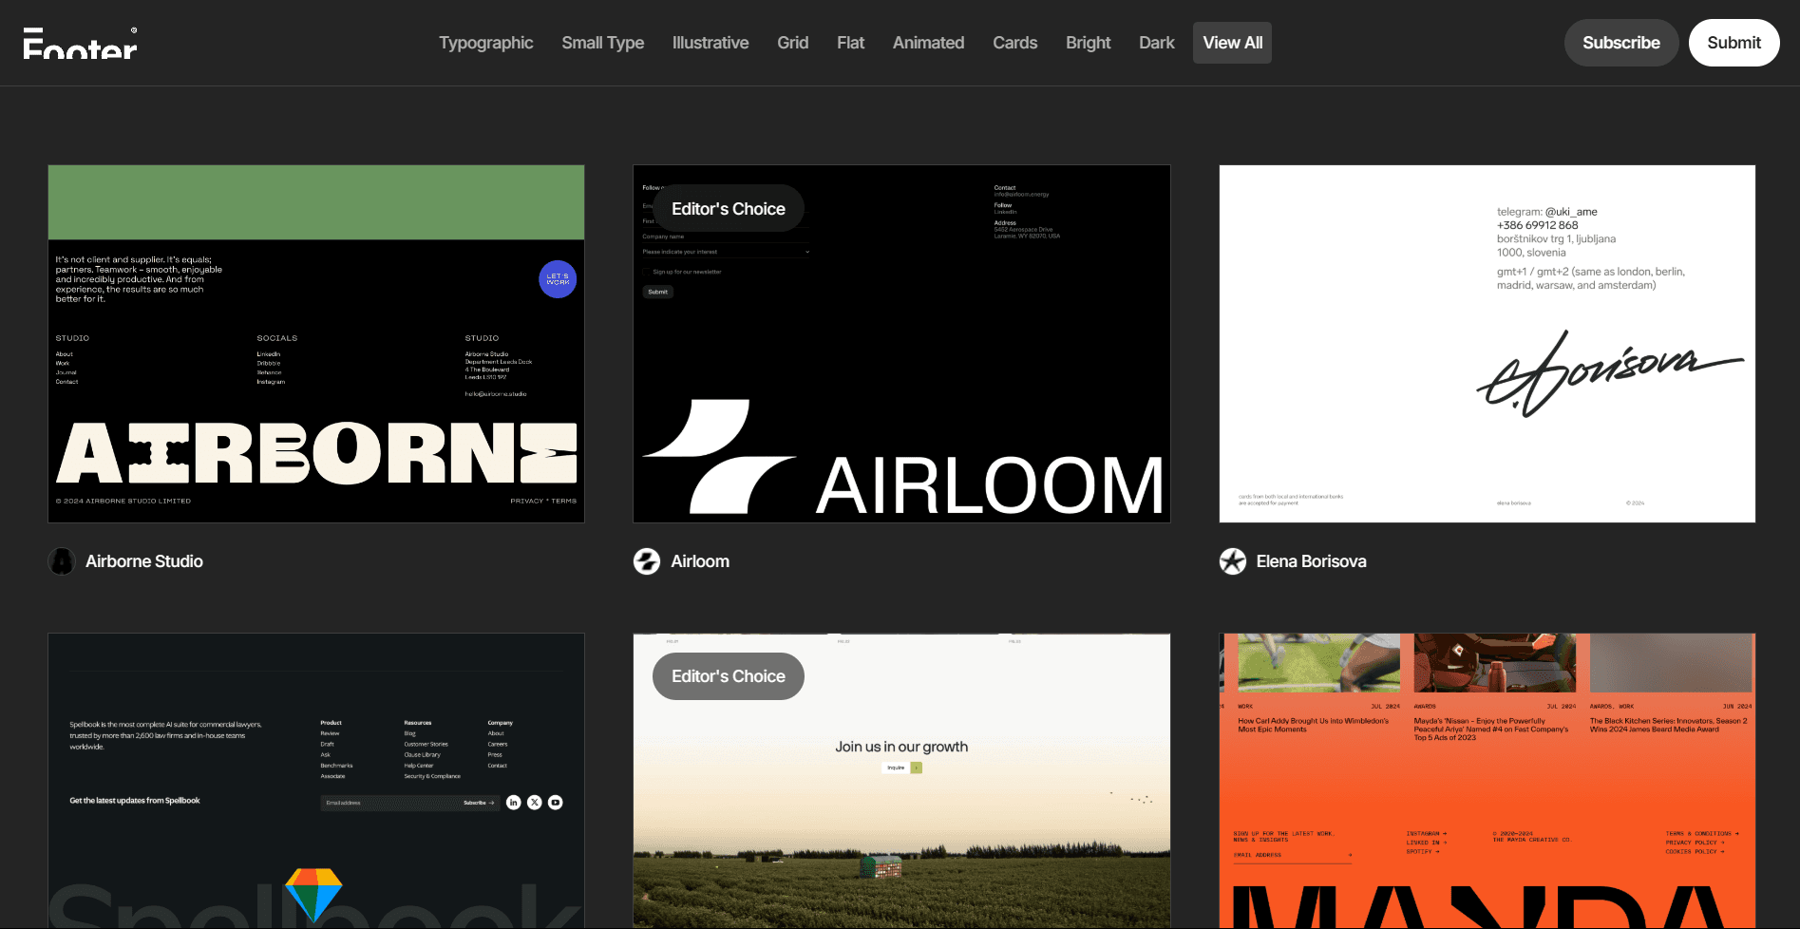Select the 'Typographic' navigation filter
This screenshot has height=929, width=1800.
485,43
